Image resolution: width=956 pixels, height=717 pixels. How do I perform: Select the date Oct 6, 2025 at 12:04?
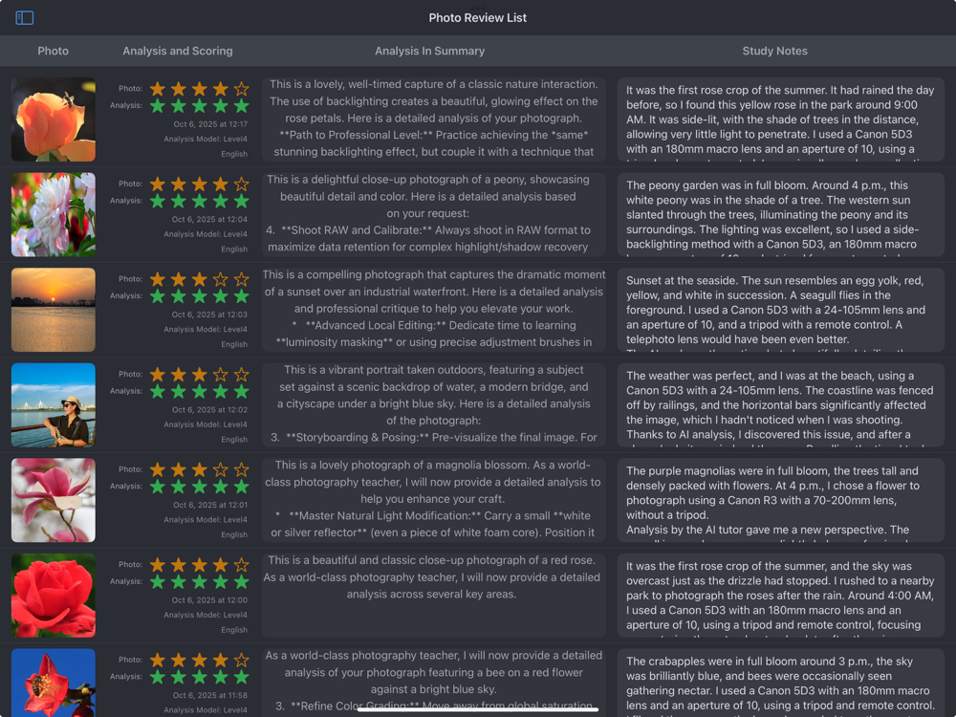tap(209, 220)
